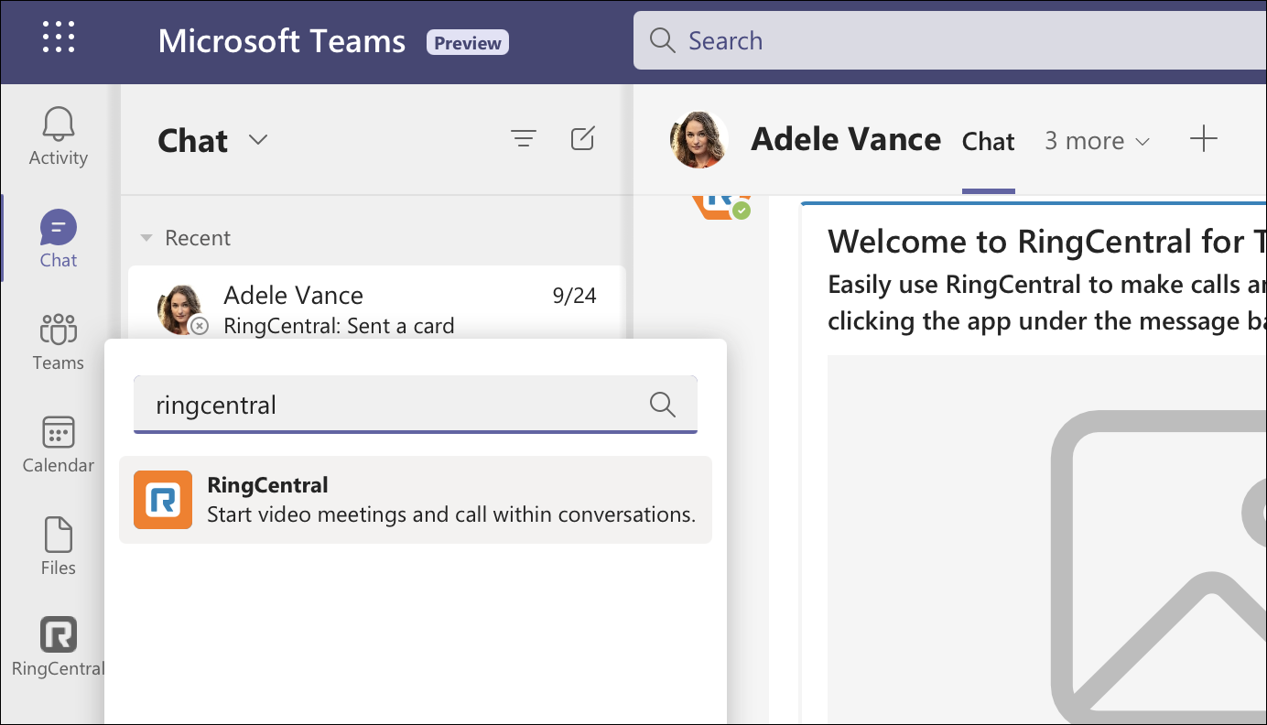Click magnifier icon in app search box
This screenshot has height=725, width=1267.
coord(662,404)
